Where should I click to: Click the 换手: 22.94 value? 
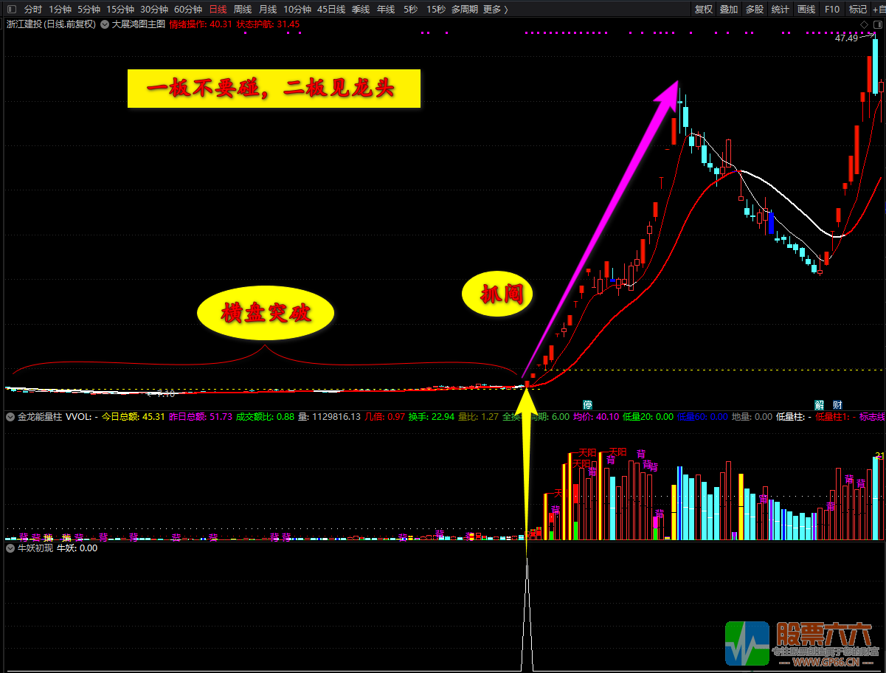(x=432, y=417)
